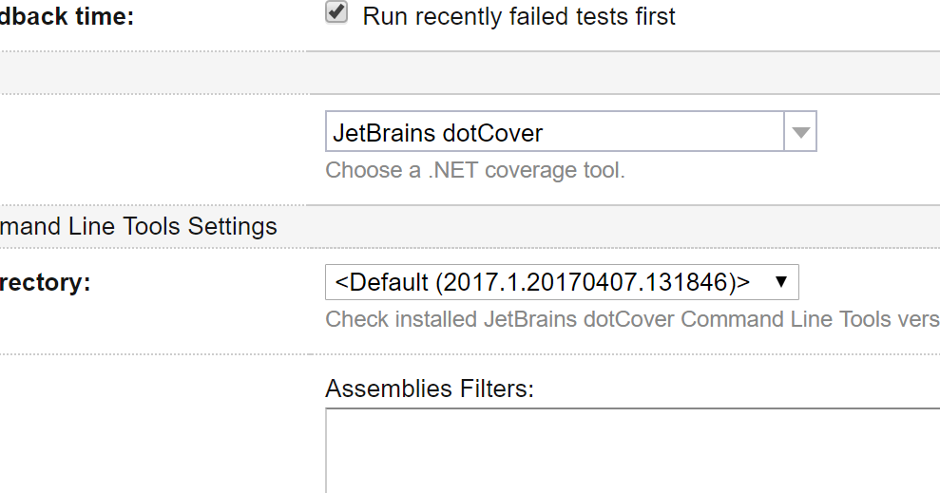The height and width of the screenshot is (493, 940).
Task: Open the coverage tool dropdown via its gray arrow
Action: (x=800, y=133)
